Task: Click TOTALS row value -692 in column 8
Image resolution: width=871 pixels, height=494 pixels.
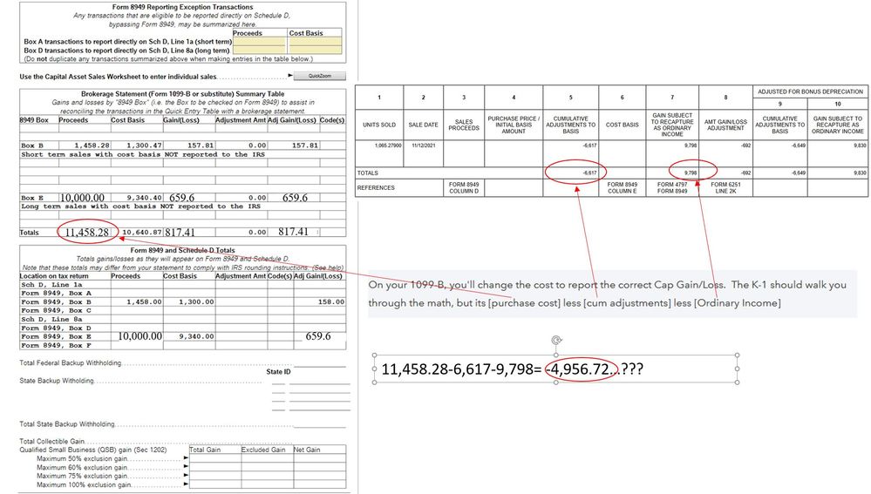Action: (745, 173)
